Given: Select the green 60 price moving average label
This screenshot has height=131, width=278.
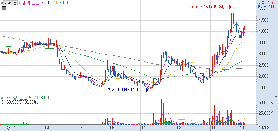Looking at the screenshot, I should point(62,3).
